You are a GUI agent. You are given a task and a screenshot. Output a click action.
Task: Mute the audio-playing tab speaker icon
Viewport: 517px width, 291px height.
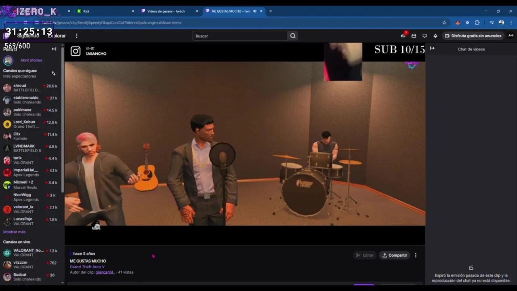click(x=254, y=11)
